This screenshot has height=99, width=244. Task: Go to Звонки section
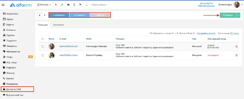point(9,78)
